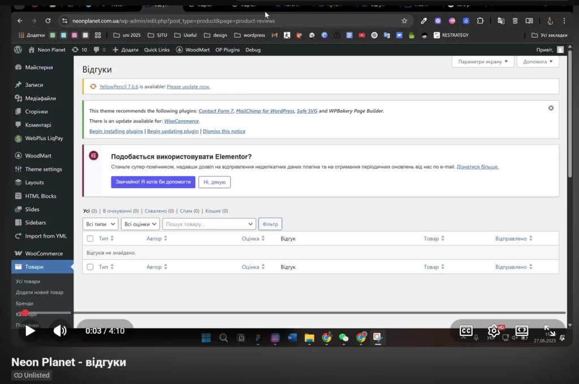Open Theme settings in sidebar
The image size is (579, 384).
(x=42, y=169)
